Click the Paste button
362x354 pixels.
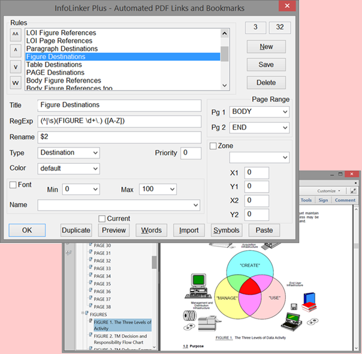(x=264, y=230)
